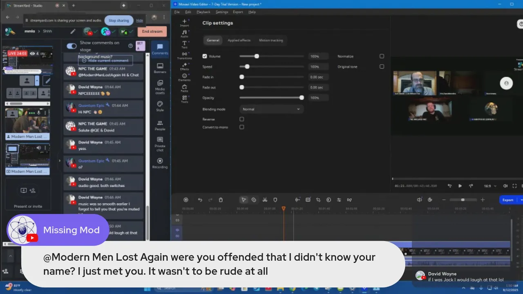Adjust the Speed slider handle
Image resolution: width=523 pixels, height=294 pixels.
[247, 67]
